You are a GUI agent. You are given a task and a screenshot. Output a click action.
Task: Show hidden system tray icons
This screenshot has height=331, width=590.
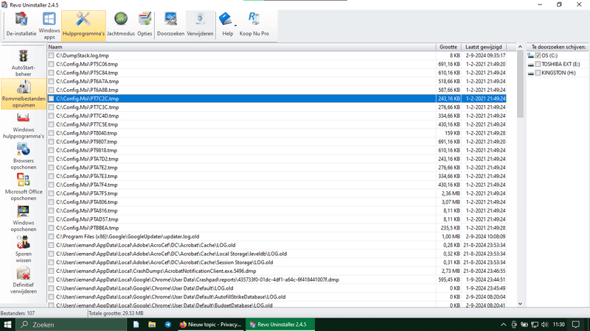[x=504, y=324]
